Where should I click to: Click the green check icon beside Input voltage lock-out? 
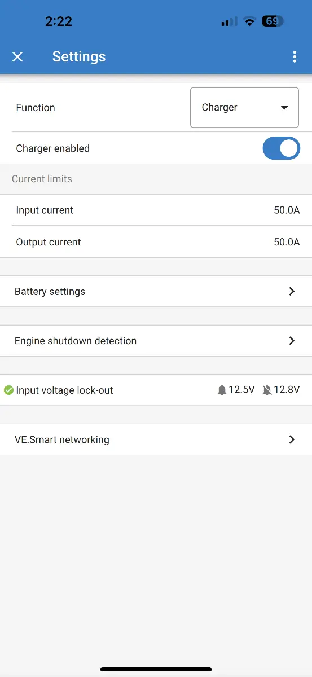click(x=8, y=390)
